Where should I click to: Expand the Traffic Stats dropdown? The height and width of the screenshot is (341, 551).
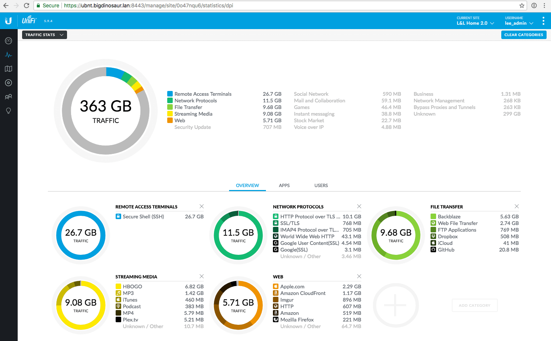pos(44,35)
